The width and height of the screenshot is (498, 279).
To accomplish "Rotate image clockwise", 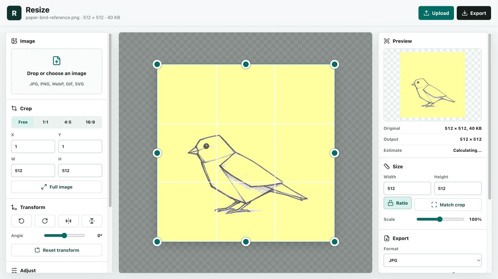I will click(x=45, y=221).
